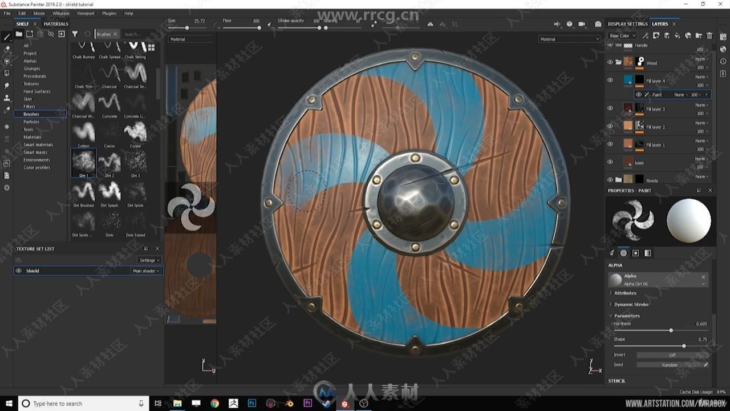Toggle visibility of Fill layer 1
The height and width of the screenshot is (411, 730).
click(610, 144)
